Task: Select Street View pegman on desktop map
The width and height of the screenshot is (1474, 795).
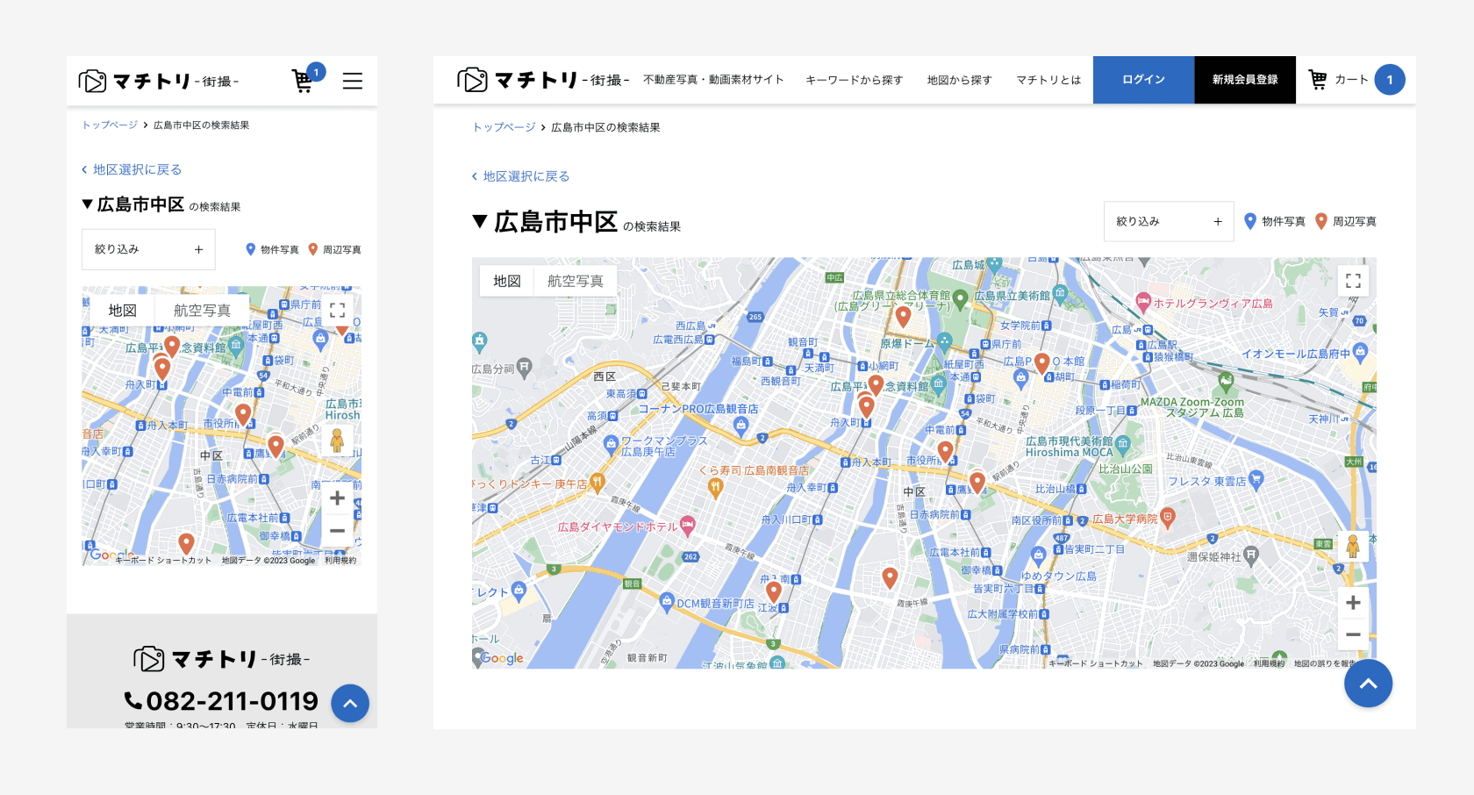Action: (x=1353, y=546)
